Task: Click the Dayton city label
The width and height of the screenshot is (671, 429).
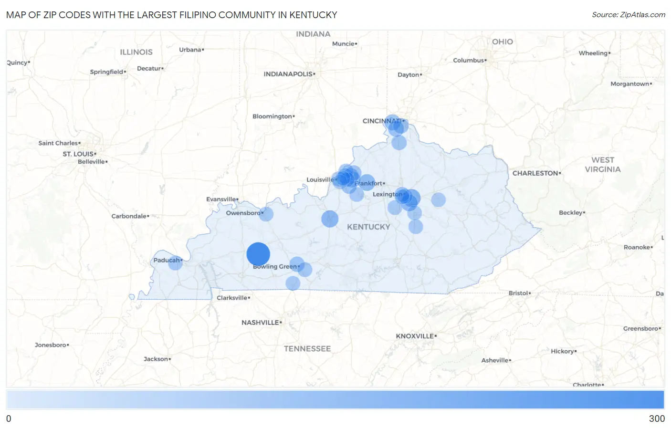Action: coord(409,75)
